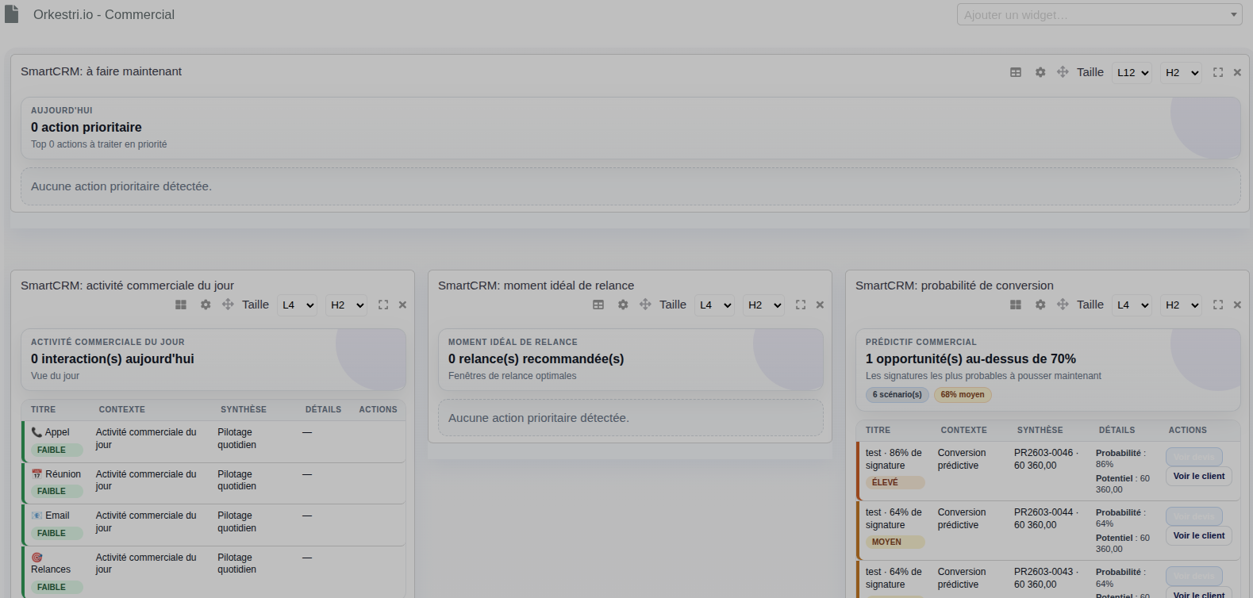Click table view icon in 'à faire maintenant' widget
The height and width of the screenshot is (598, 1253).
1016,72
